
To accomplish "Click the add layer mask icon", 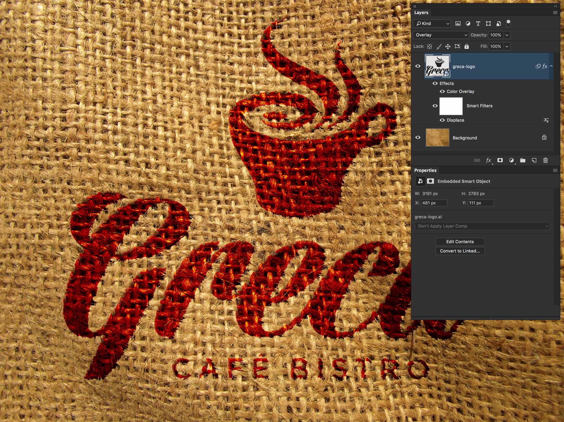I will pyautogui.click(x=500, y=160).
